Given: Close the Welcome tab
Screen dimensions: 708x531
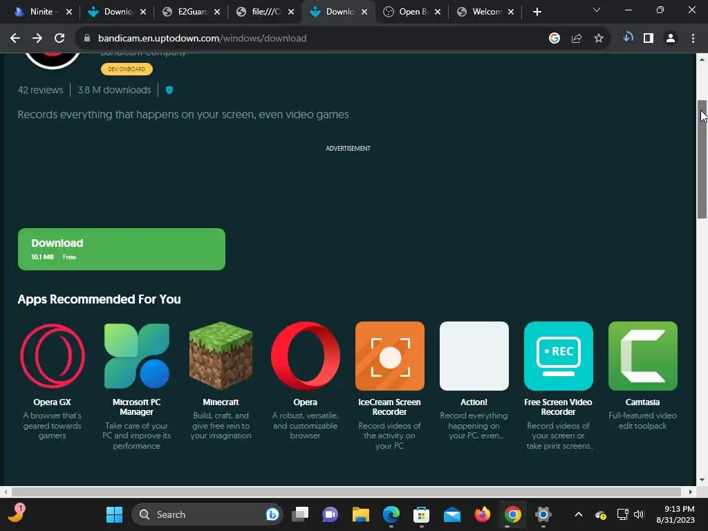Looking at the screenshot, I should pyautogui.click(x=511, y=12).
